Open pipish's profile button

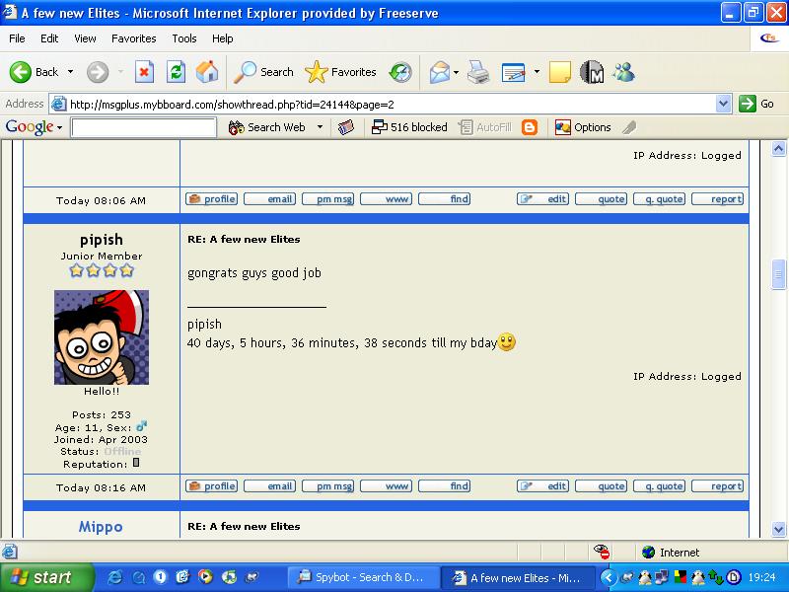pos(212,486)
